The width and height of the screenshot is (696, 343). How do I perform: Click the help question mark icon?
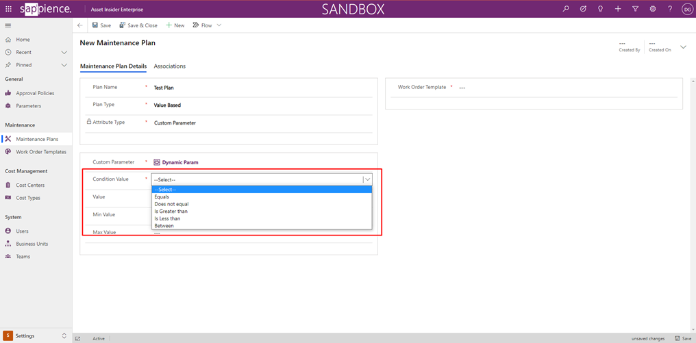click(670, 9)
